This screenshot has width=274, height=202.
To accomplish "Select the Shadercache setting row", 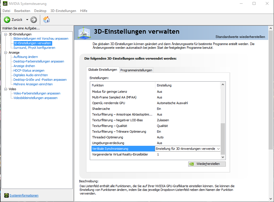I will [x=156, y=109].
